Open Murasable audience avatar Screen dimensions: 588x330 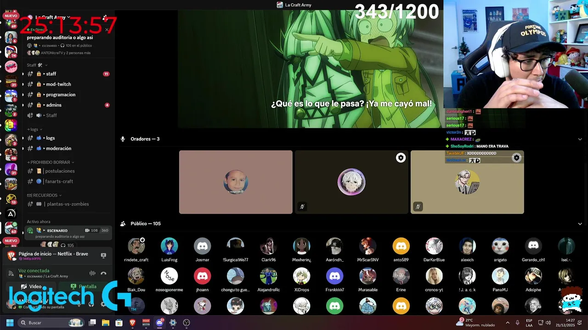[367, 276]
